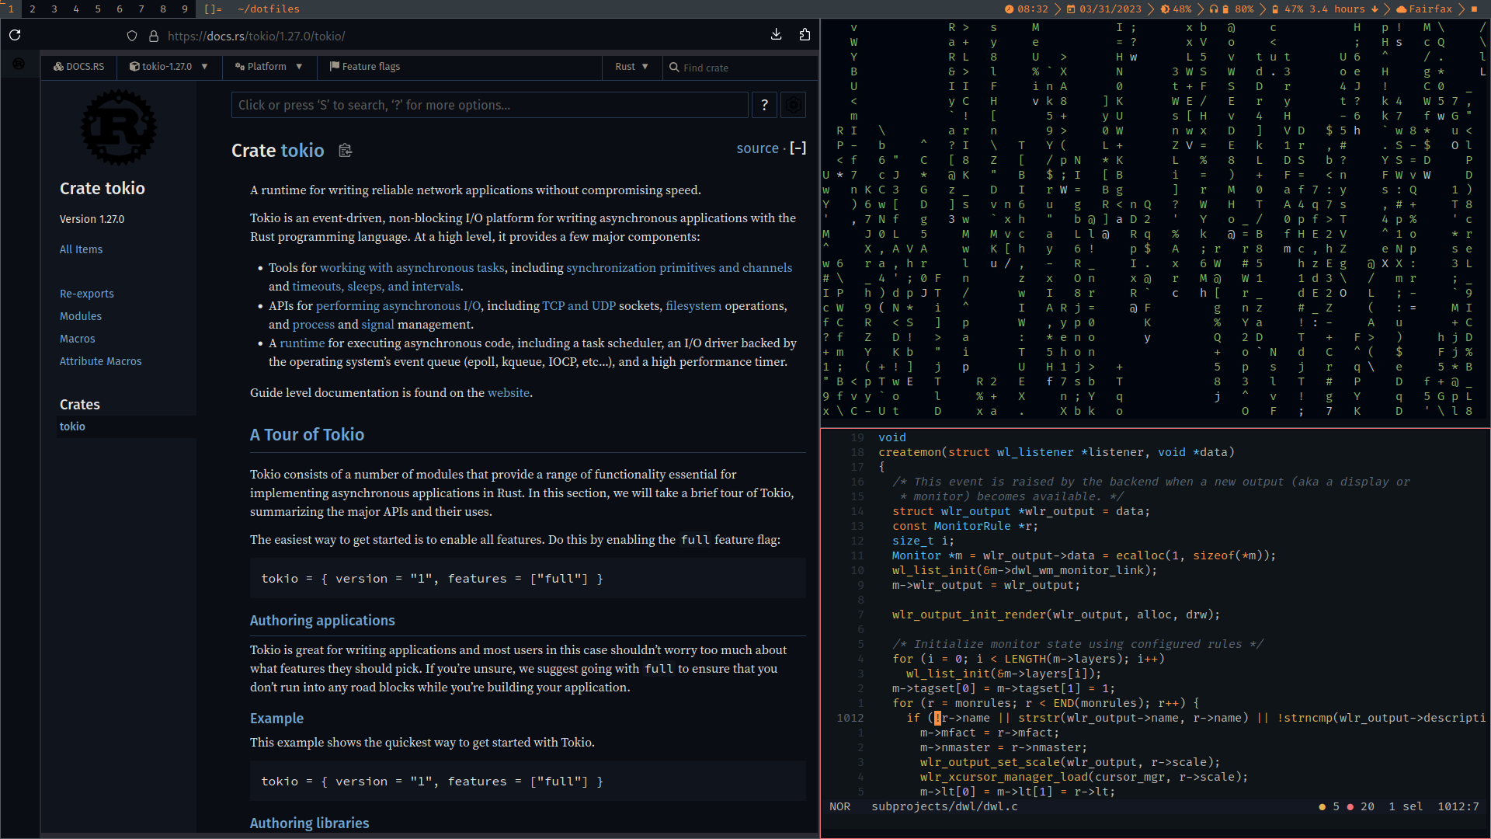Expand the tokio-1.27.0 version dropdown

[169, 67]
